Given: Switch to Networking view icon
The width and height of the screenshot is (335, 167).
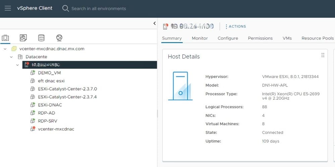Looking at the screenshot, I should click(59, 38).
